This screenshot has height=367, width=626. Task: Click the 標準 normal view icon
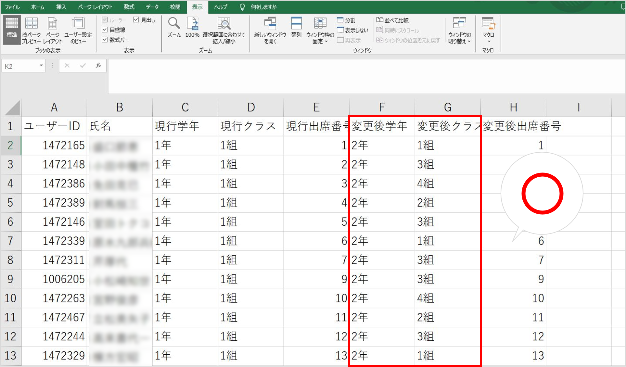pyautogui.click(x=12, y=29)
